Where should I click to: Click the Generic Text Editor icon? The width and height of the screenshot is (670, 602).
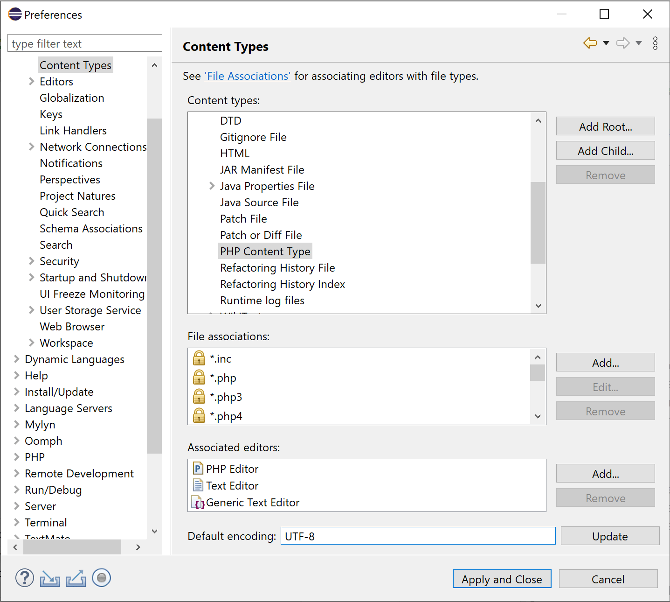[198, 503]
